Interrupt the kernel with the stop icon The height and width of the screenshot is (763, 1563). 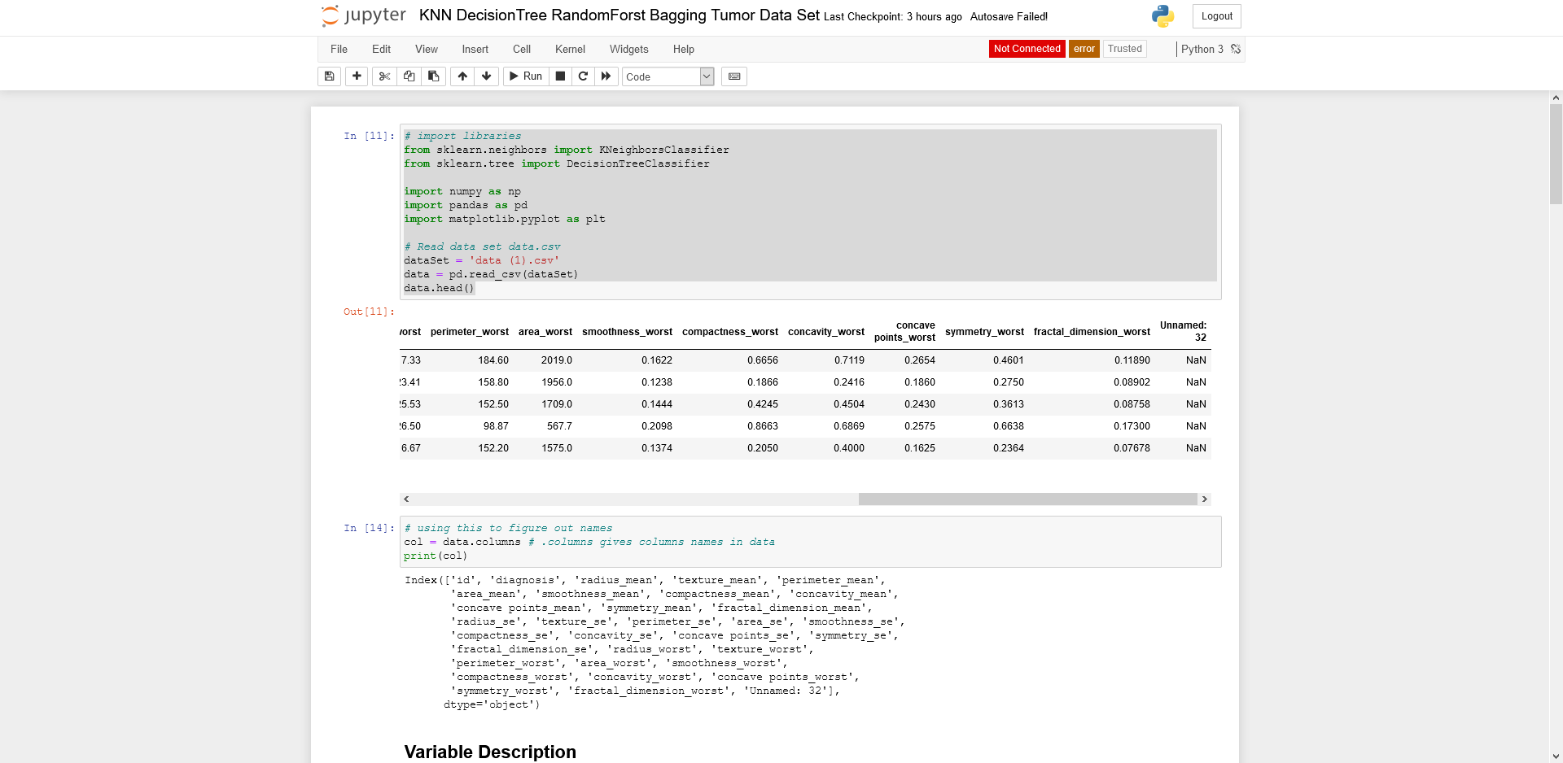[x=559, y=76]
